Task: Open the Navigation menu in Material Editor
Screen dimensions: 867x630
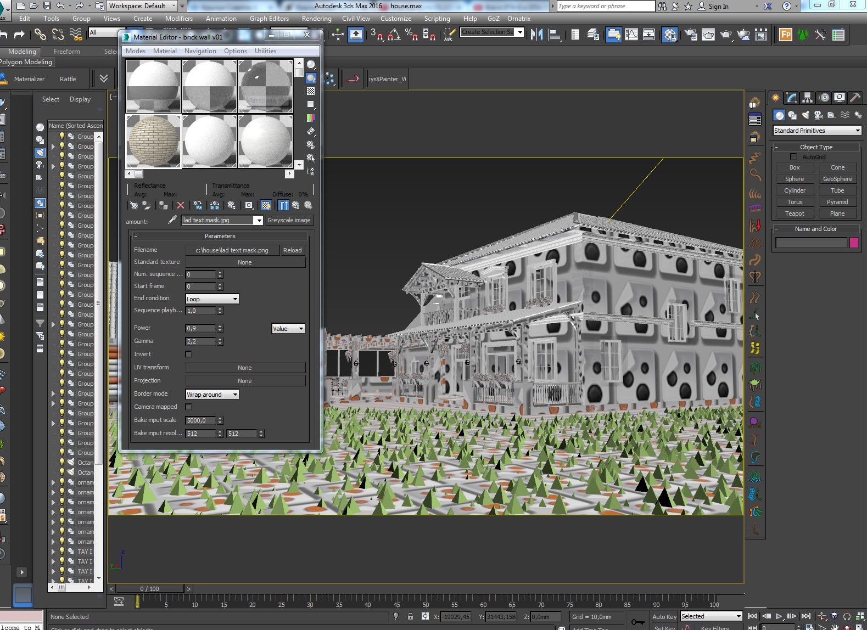Action: 200,51
